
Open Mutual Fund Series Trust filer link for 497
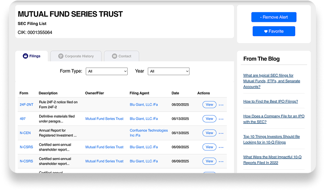[x=104, y=119]
